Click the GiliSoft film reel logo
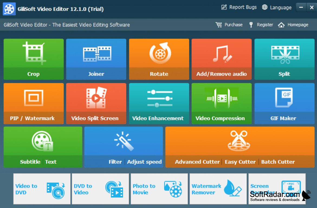317x208 pixels. click(9, 9)
